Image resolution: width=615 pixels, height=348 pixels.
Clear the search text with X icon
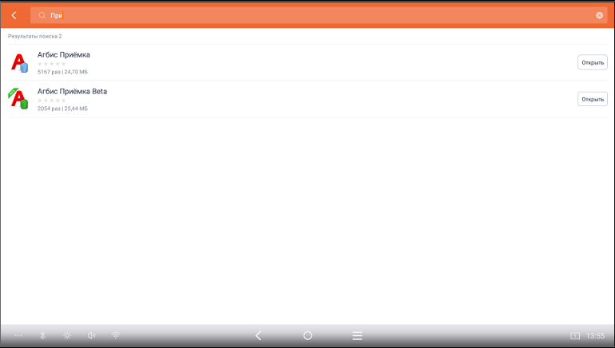(599, 15)
